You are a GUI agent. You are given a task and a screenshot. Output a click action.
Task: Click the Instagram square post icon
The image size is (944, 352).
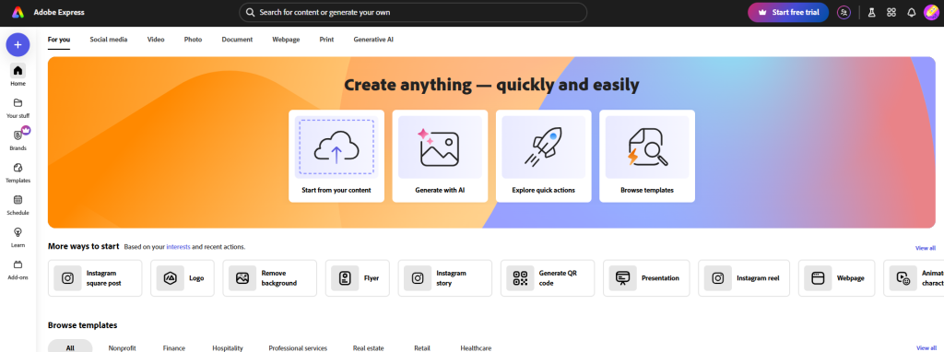tap(68, 278)
